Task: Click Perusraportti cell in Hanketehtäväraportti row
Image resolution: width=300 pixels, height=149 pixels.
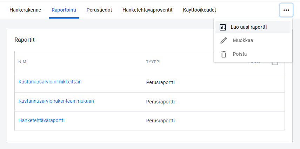Action: tap(160, 121)
